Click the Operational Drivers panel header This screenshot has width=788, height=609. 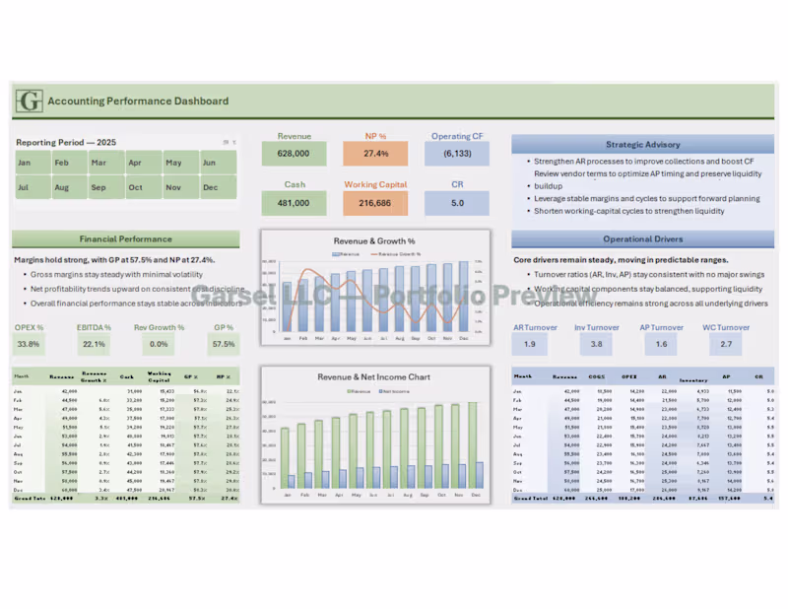[x=642, y=238]
